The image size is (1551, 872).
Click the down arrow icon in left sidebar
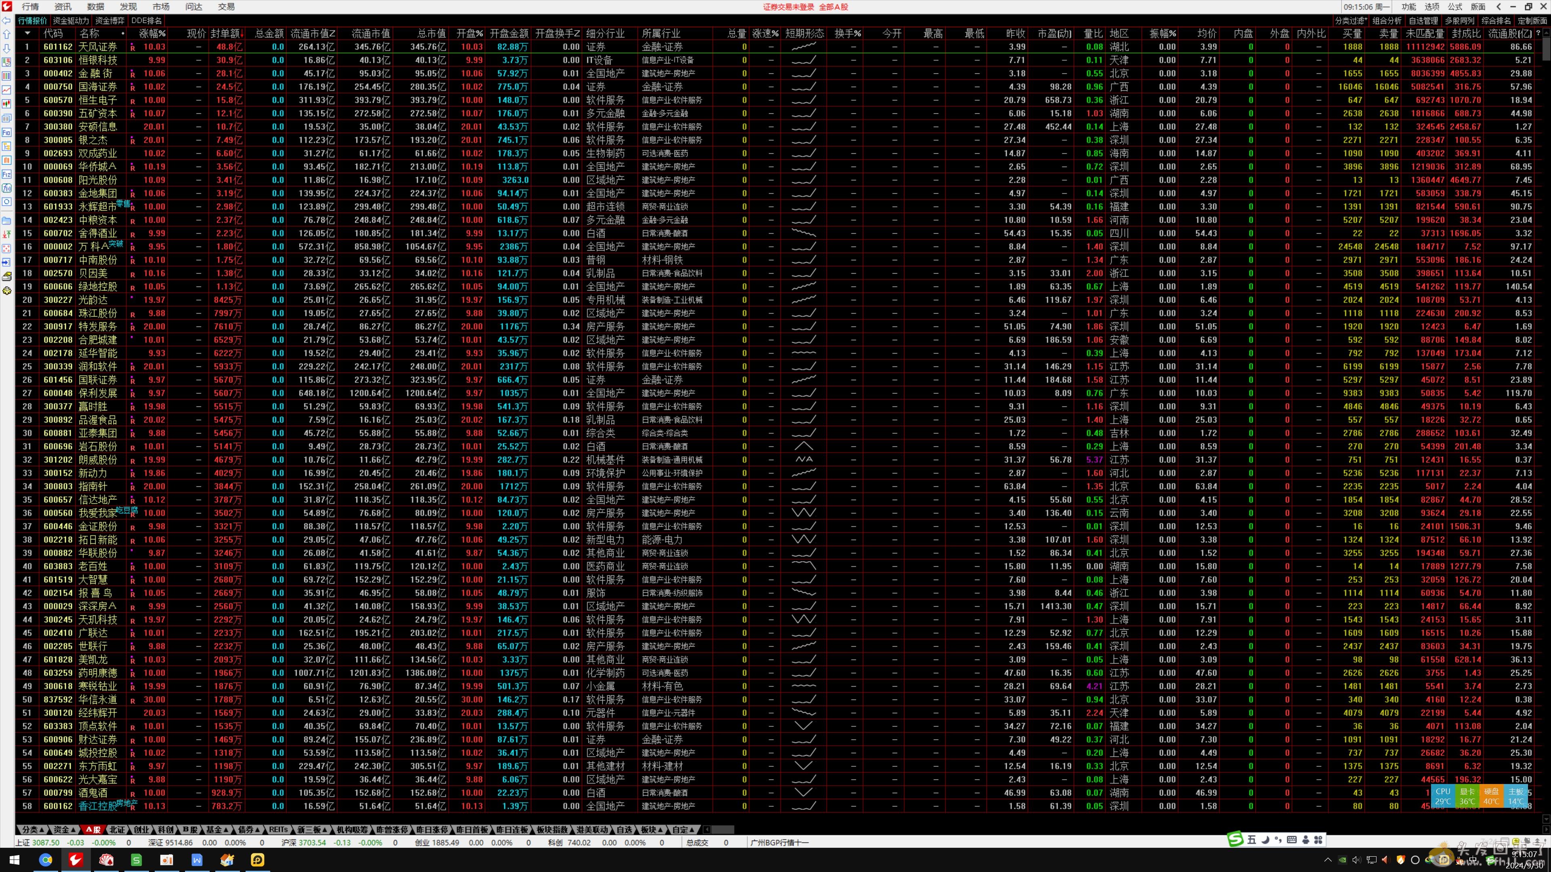tap(6, 48)
